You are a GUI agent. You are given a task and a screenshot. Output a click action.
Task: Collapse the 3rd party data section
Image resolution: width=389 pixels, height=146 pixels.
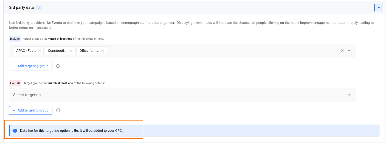pyautogui.click(x=379, y=8)
